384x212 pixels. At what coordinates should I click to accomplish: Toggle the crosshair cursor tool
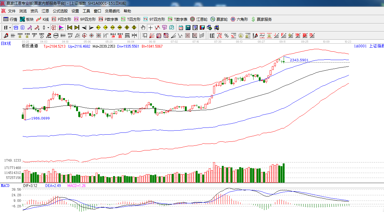pos(150,28)
